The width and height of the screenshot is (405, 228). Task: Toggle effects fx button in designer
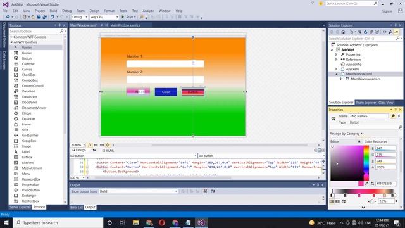pyautogui.click(x=90, y=145)
